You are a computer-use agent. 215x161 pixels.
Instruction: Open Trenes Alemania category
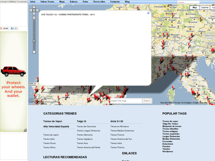(85, 135)
